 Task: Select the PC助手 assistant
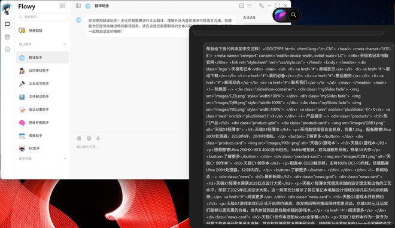click(x=42, y=148)
